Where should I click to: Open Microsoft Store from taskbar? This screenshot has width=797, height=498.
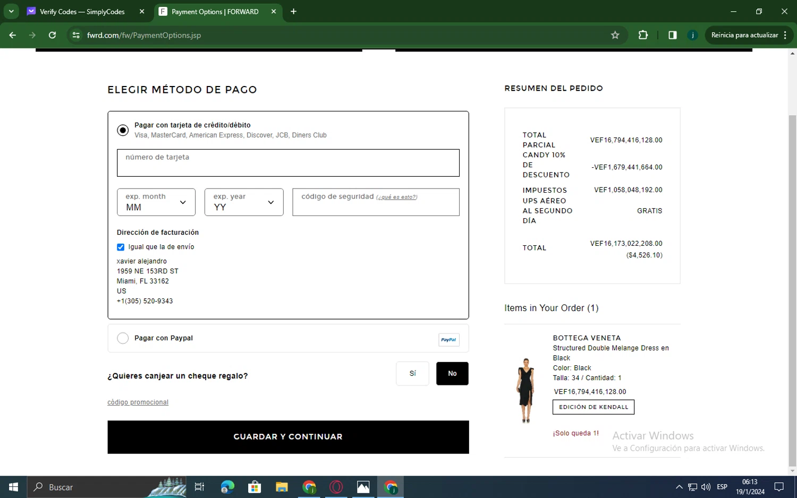tap(255, 487)
